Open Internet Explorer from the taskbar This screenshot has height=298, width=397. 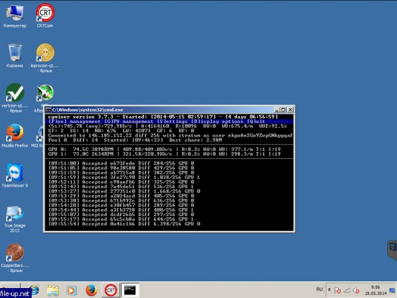(x=34, y=290)
